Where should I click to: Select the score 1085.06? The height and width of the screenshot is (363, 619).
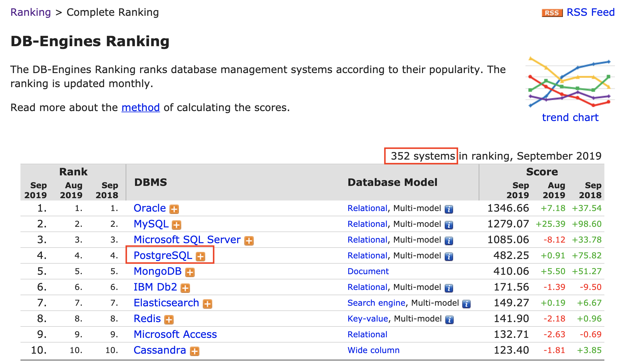click(508, 240)
